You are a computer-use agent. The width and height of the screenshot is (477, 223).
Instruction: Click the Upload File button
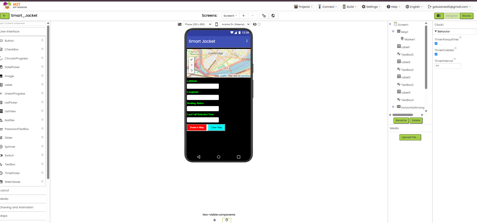tap(410, 137)
